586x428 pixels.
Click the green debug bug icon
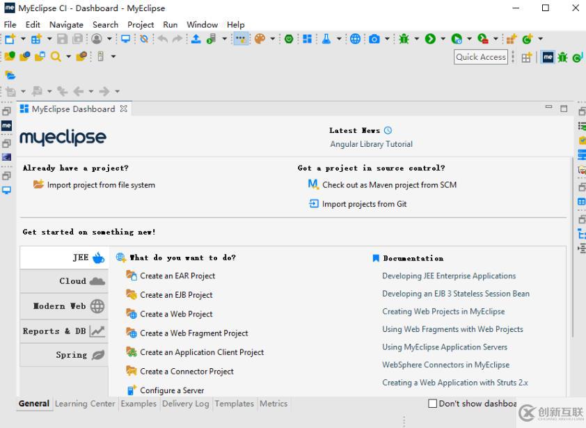click(404, 39)
